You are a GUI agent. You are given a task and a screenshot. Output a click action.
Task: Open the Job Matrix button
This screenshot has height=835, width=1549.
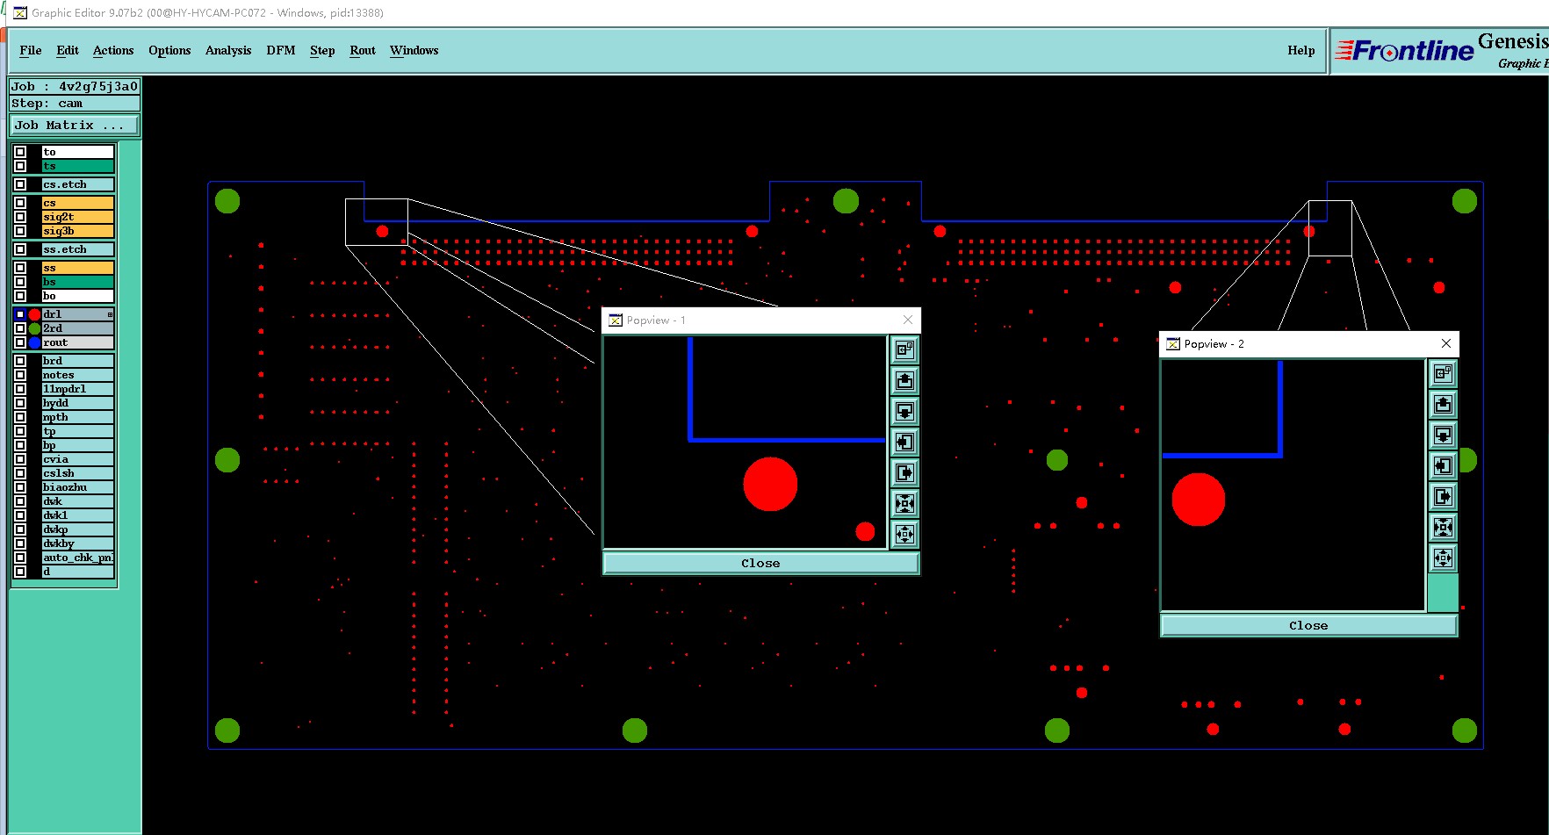75,126
